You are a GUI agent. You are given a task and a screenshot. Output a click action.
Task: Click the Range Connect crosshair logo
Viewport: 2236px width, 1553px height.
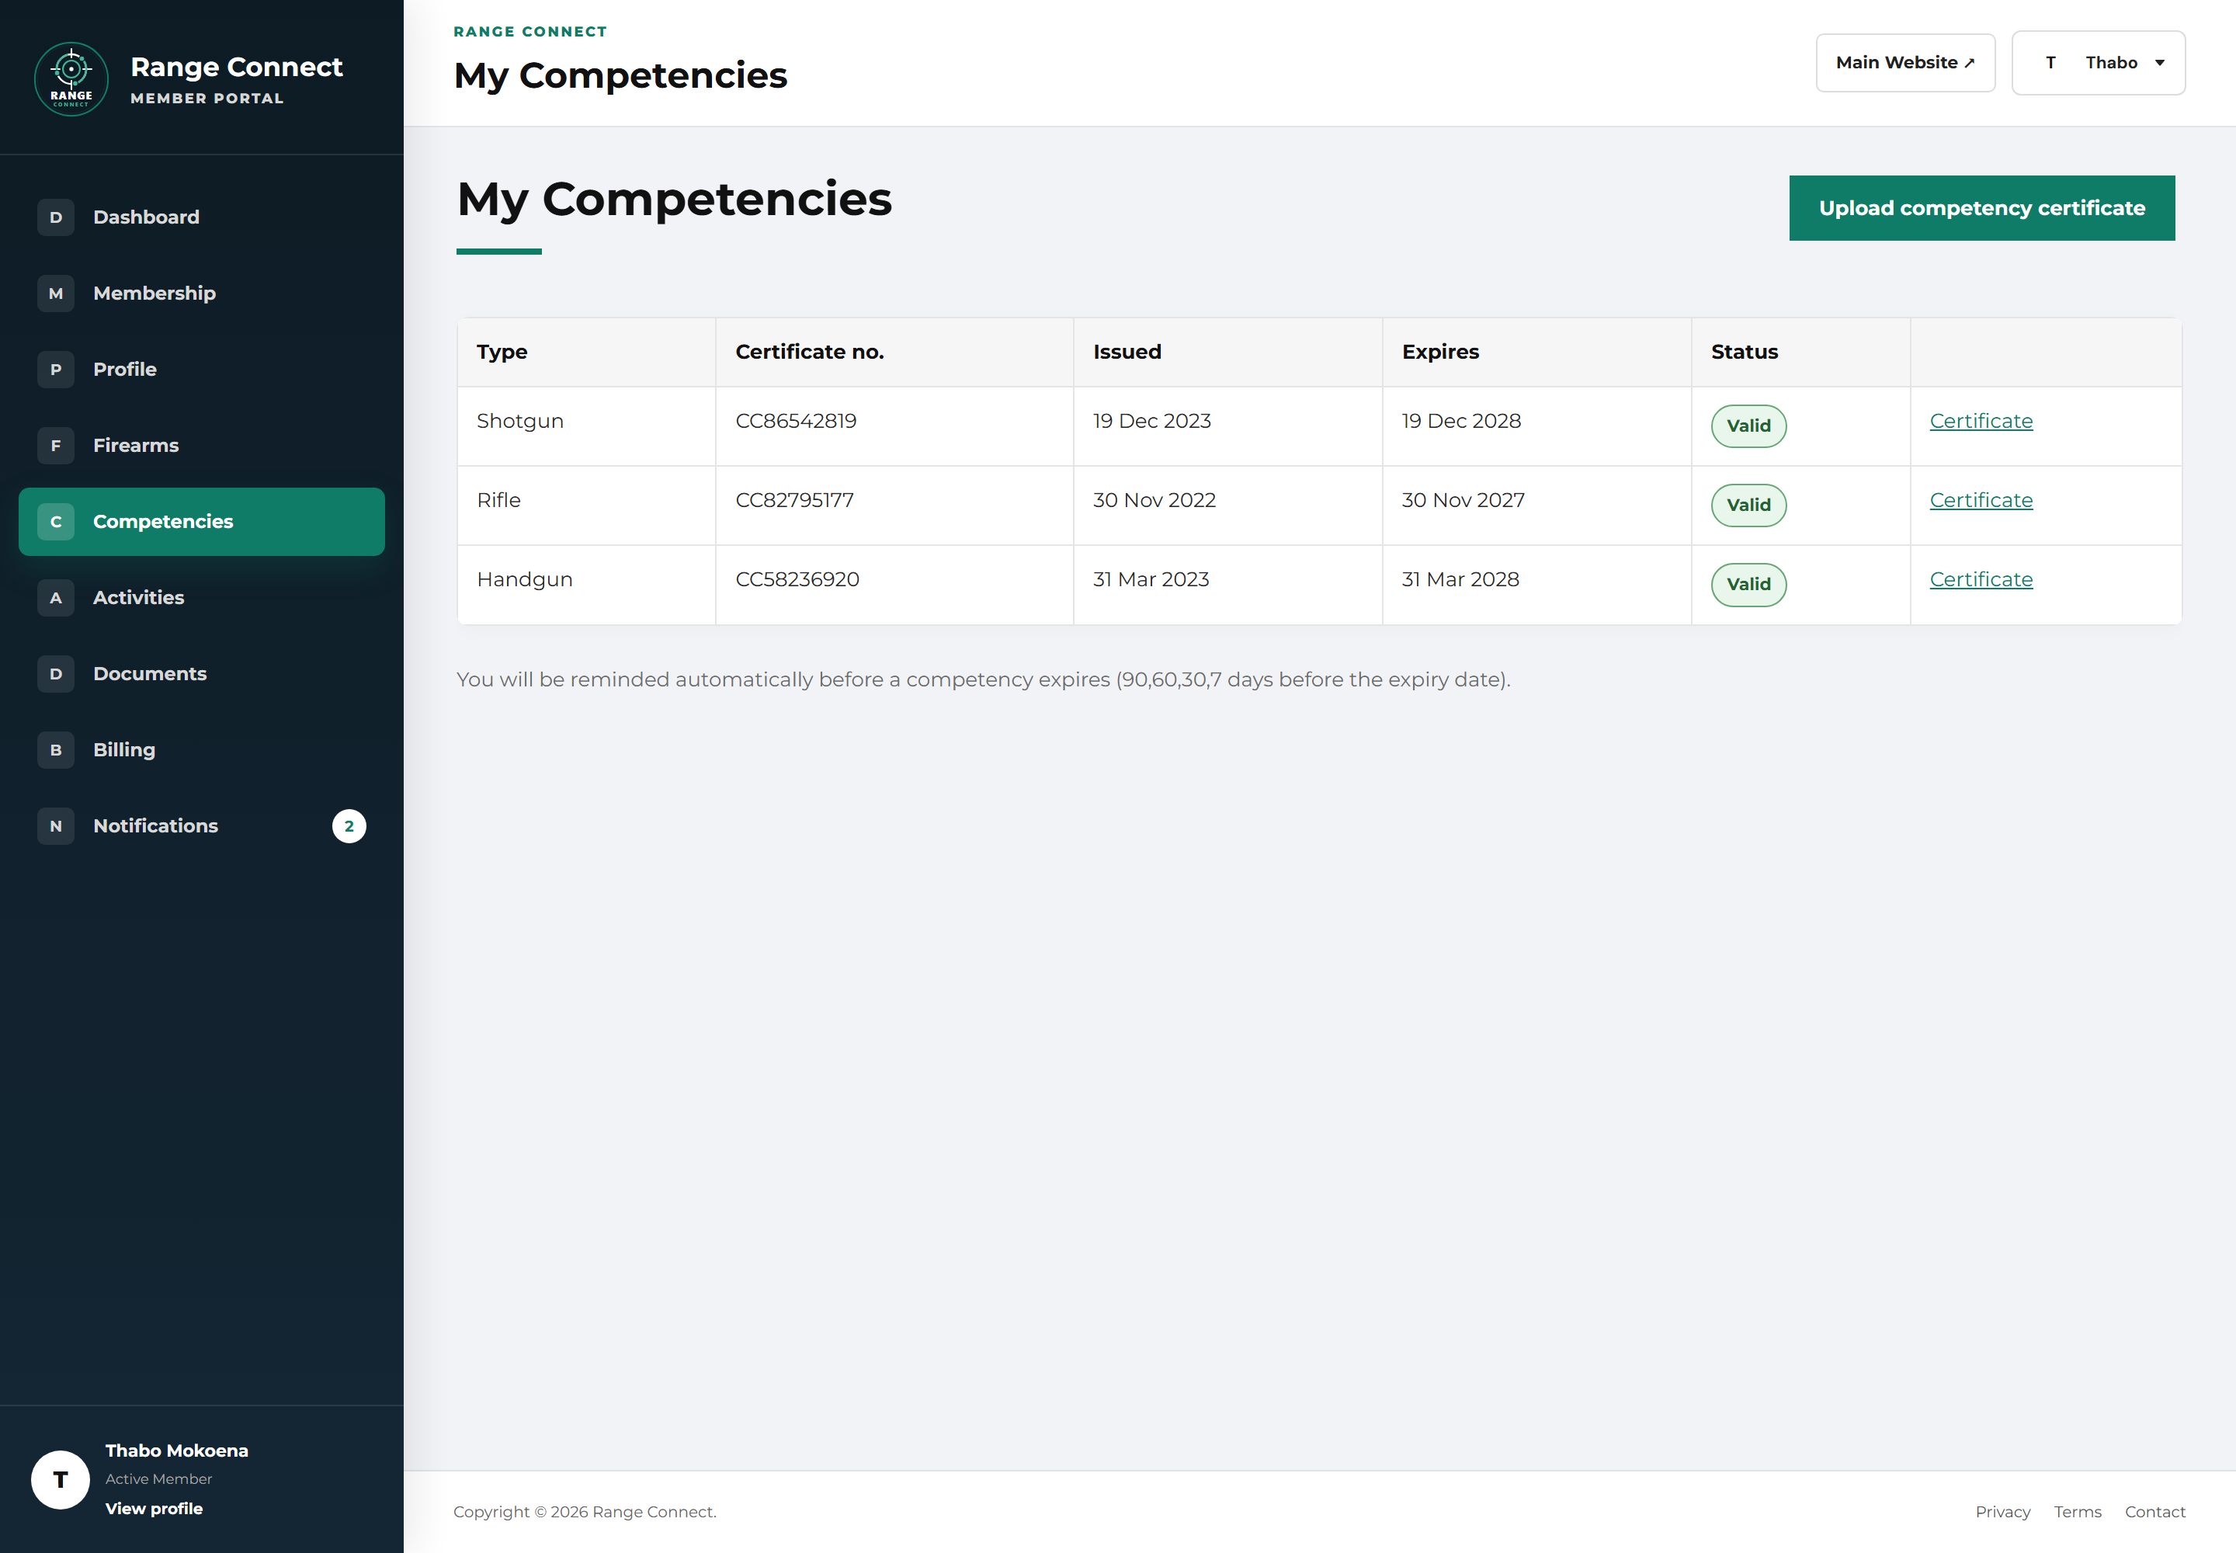(71, 79)
